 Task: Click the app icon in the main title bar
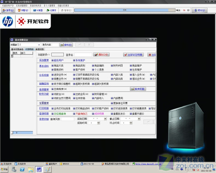[x=2, y=2]
